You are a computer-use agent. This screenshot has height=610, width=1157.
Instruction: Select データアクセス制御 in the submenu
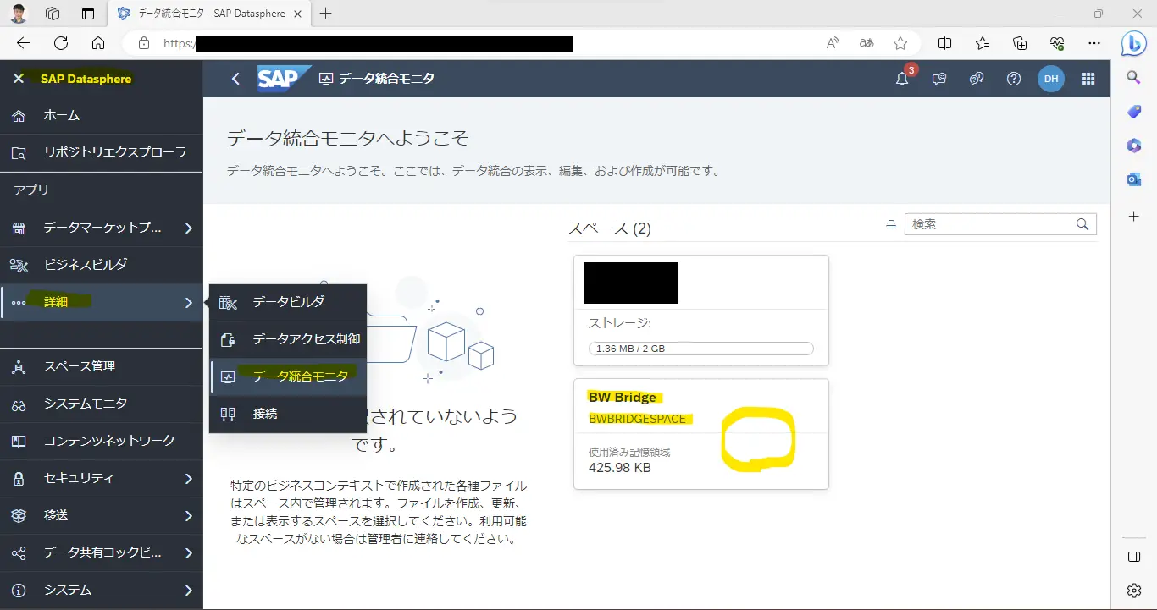tap(288, 339)
